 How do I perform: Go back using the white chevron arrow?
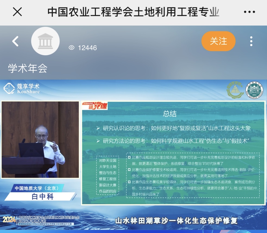pyautogui.click(x=15, y=41)
